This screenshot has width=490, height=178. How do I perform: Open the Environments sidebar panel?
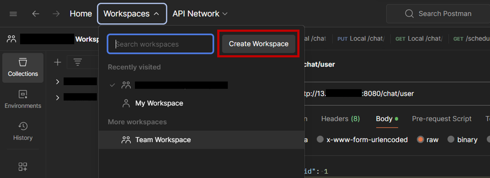[x=23, y=100]
